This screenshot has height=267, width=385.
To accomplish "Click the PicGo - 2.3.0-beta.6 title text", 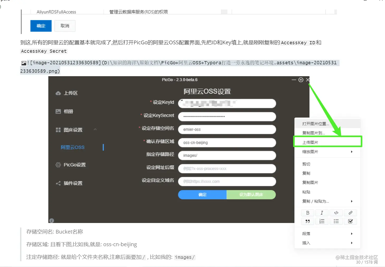I will tap(180, 80).
